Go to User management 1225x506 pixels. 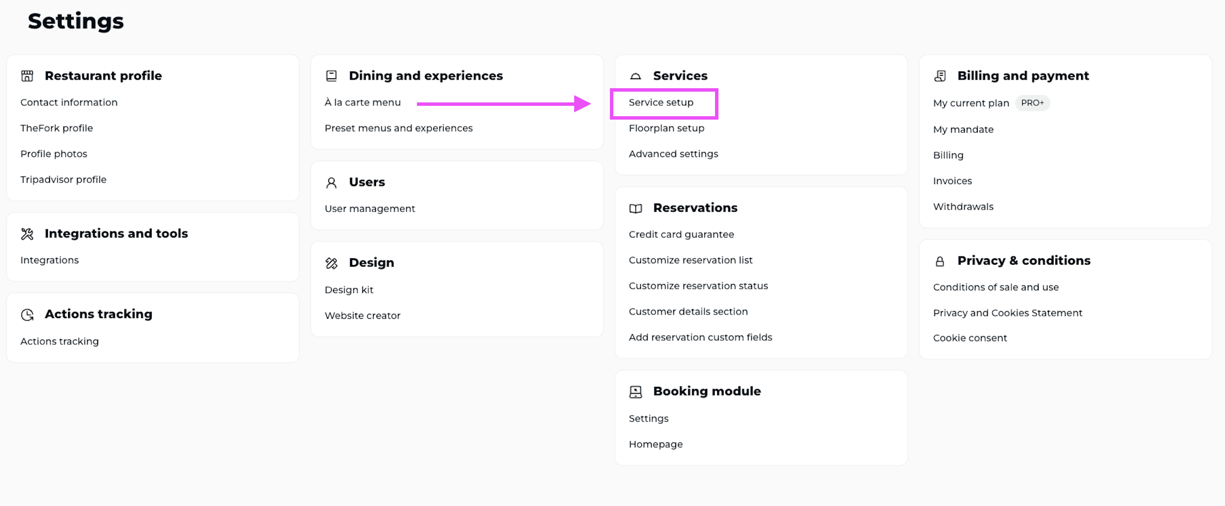tap(370, 209)
